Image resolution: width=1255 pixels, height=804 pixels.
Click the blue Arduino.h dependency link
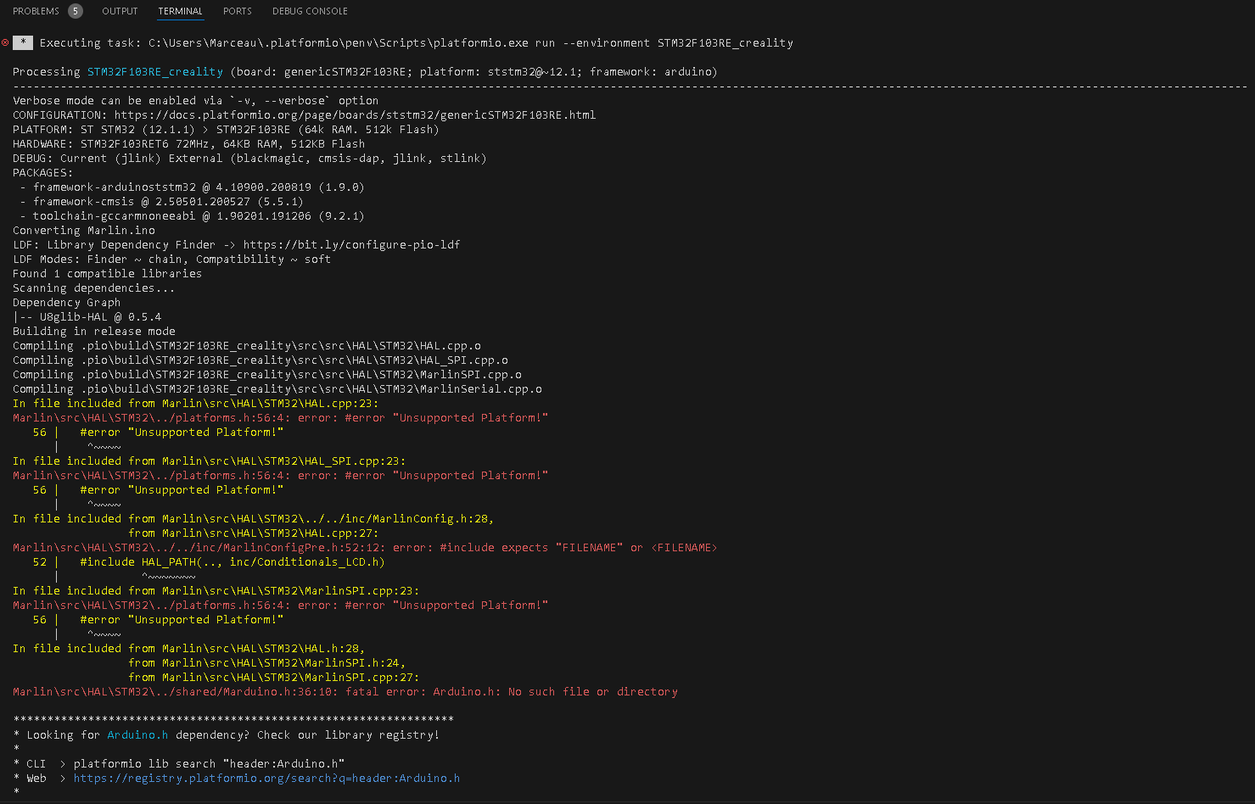(137, 734)
